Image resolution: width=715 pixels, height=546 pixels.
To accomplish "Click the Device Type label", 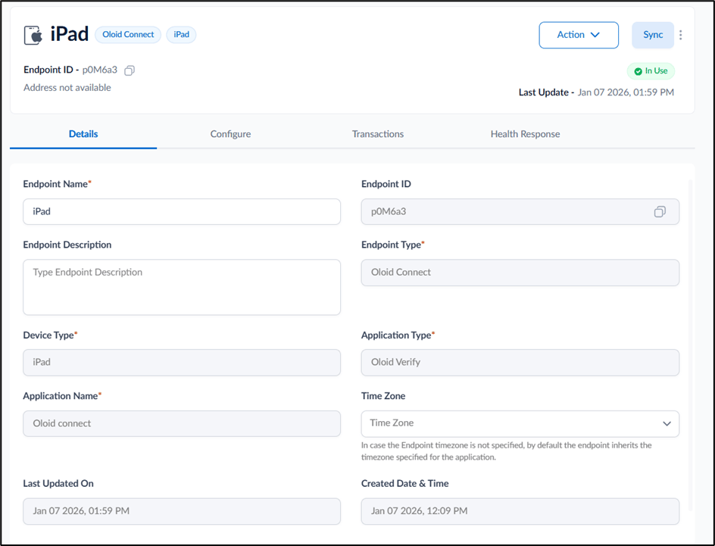I will [x=48, y=335].
